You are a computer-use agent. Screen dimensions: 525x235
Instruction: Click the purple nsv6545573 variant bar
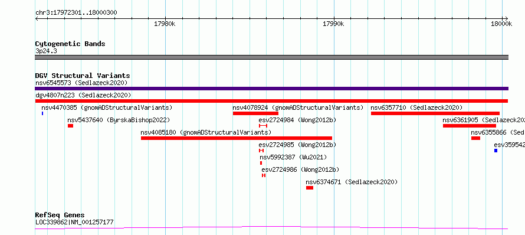tap(271, 89)
